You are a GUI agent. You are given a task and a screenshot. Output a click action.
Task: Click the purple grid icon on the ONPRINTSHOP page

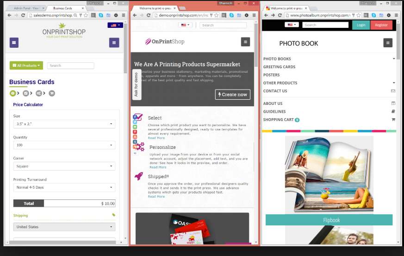tap(14, 43)
